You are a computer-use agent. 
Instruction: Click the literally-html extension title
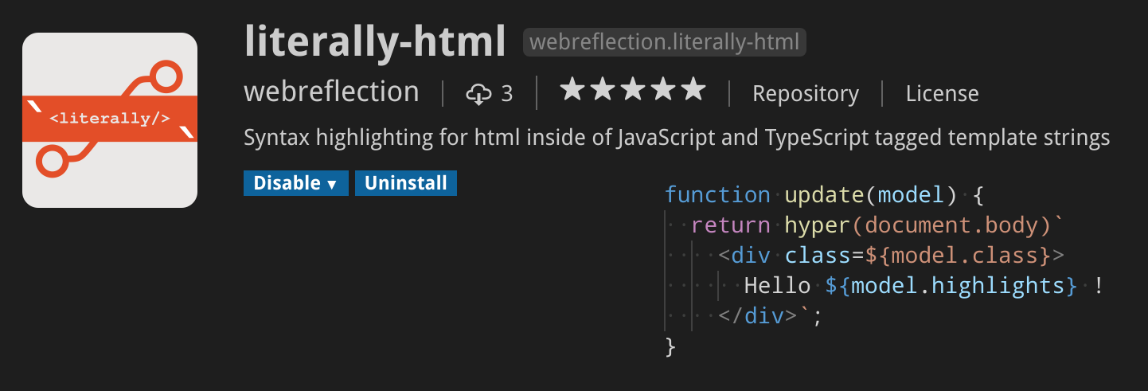pos(375,41)
